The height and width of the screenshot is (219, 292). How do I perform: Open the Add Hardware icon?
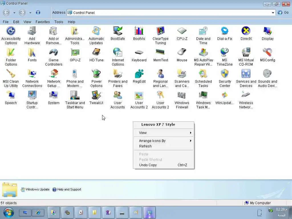[32, 31]
